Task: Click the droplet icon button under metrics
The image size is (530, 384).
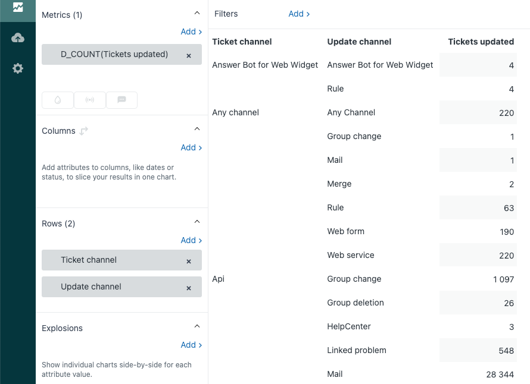Action: [58, 100]
